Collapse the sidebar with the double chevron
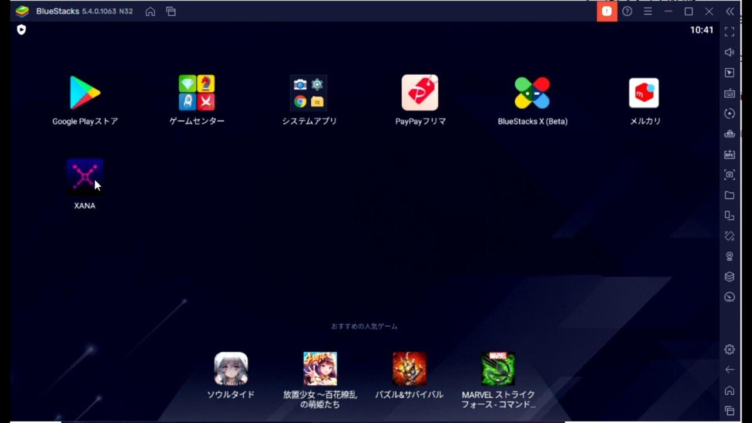Screen dimensions: 752x423 click(x=730, y=11)
